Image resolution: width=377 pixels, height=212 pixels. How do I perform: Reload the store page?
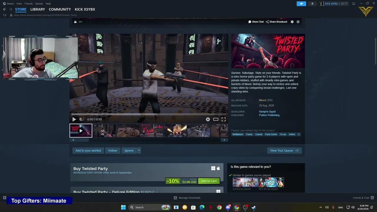[5, 15]
